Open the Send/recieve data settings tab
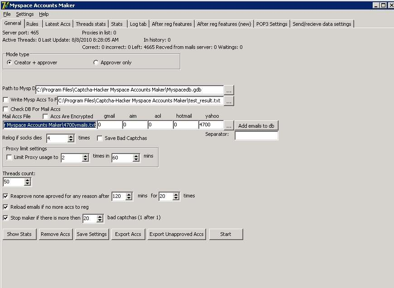 tap(322, 24)
